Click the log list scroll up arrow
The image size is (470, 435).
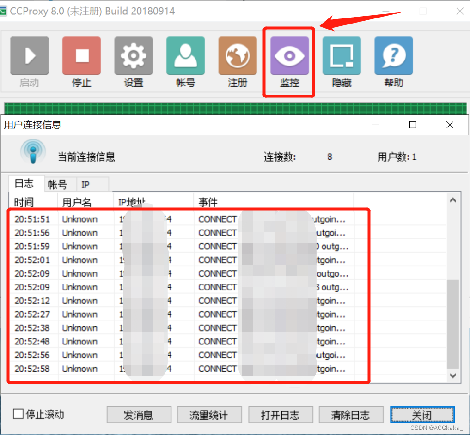coord(453,200)
